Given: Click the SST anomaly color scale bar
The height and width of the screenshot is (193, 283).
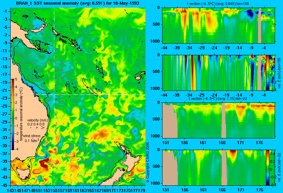Looking at the screenshot, I should 13,114.
